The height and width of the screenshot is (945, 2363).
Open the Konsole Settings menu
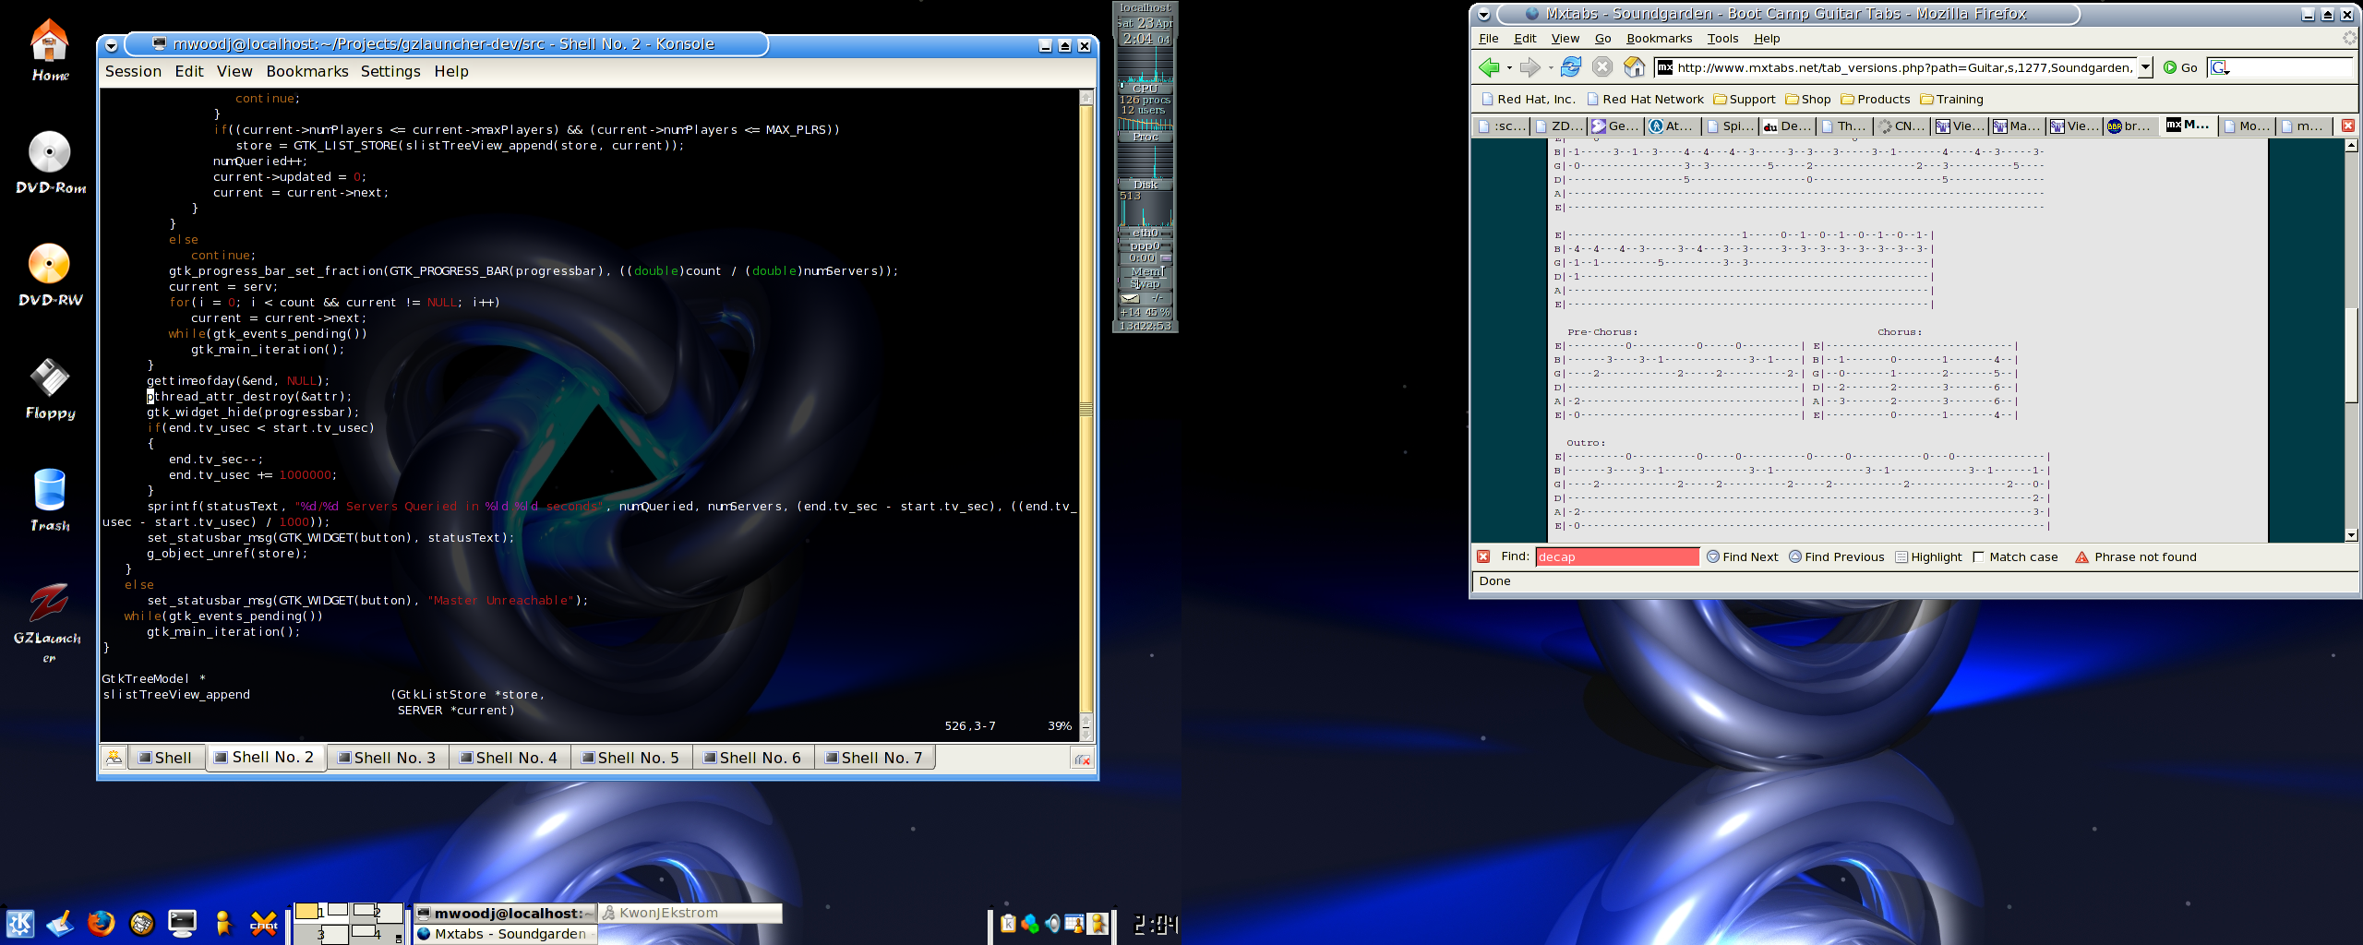click(x=390, y=71)
